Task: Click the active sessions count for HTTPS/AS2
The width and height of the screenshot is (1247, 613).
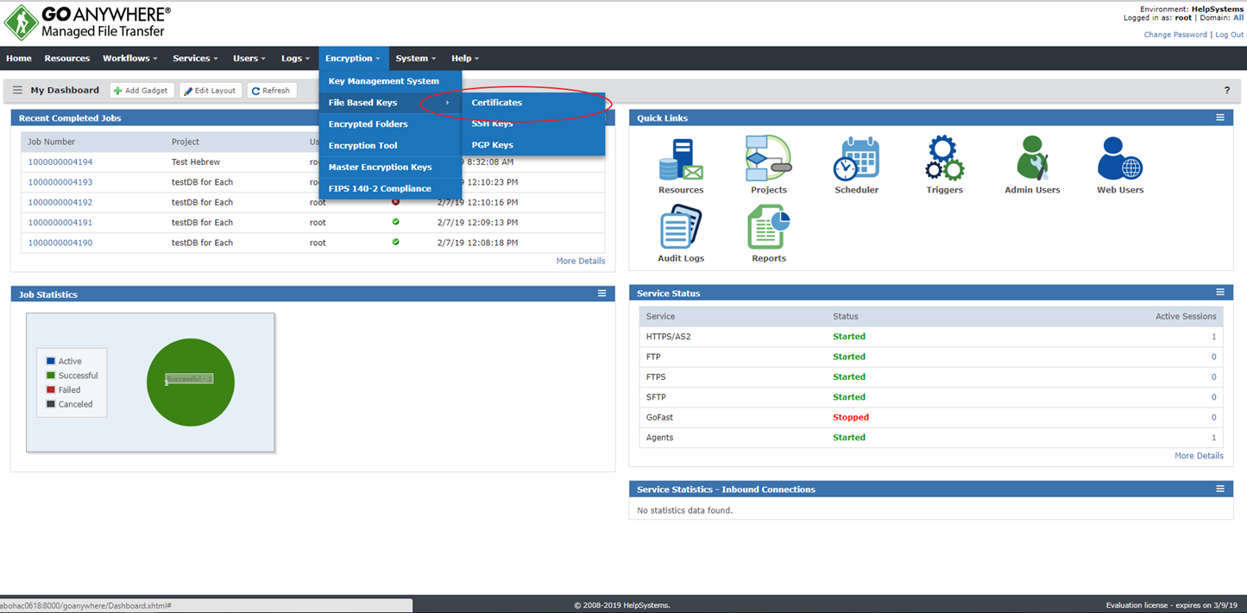Action: [x=1213, y=337]
